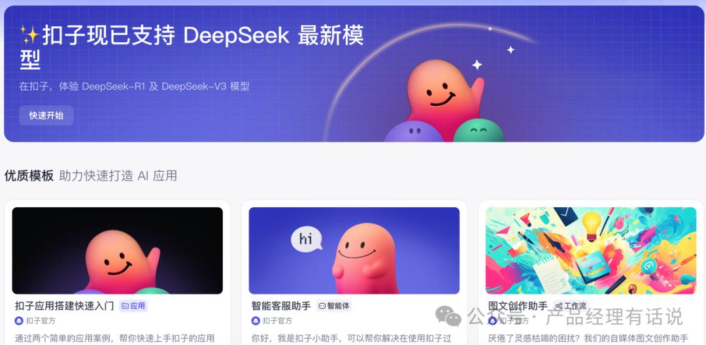Image resolution: width=706 pixels, height=345 pixels.
Task: Click 扣子官方 author link under 智能客服助手
Action: pyautogui.click(x=277, y=321)
